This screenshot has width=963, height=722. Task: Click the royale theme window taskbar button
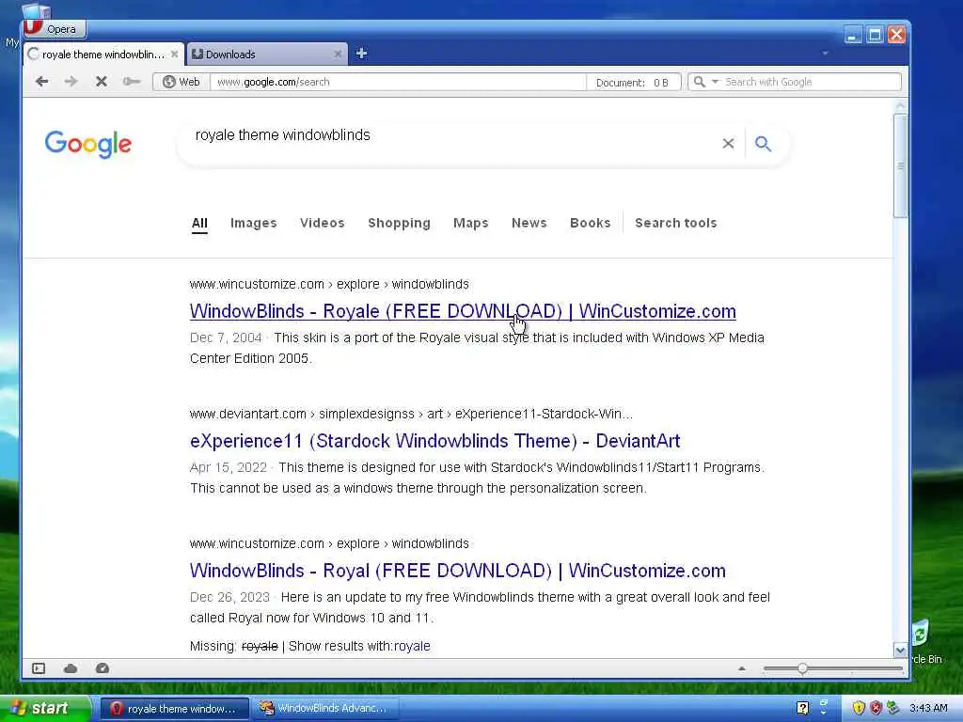coord(175,709)
